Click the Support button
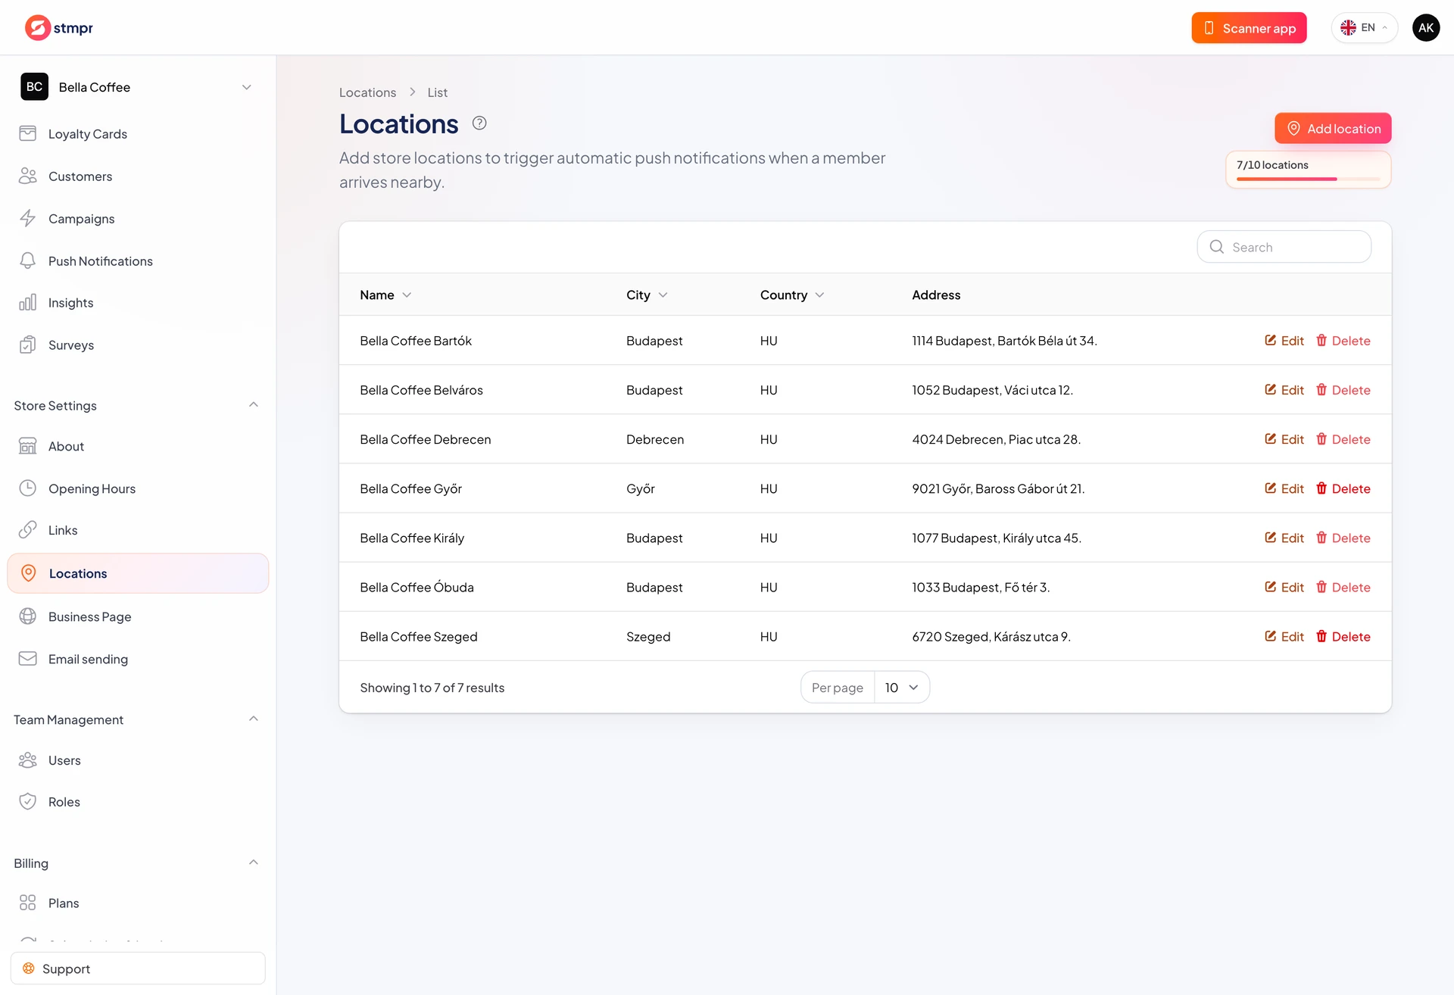Viewport: 1454px width, 995px height. [x=138, y=968]
